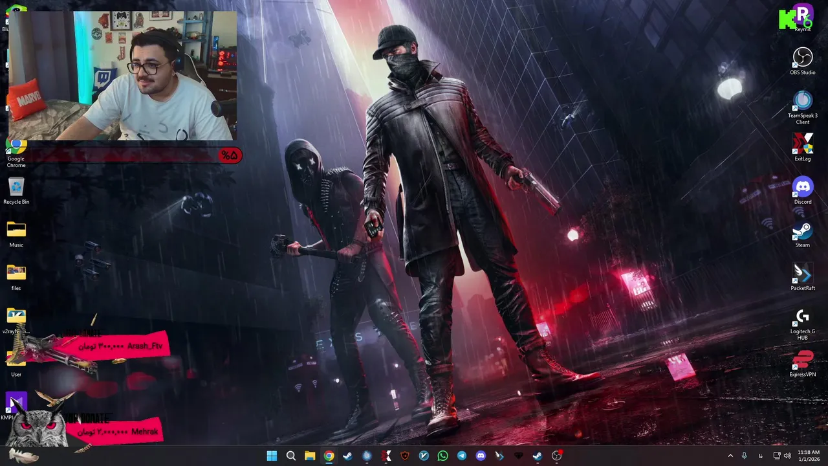Launch PacketRaft desktop shortcut
Screen dimensions: 828x466
[803, 277]
